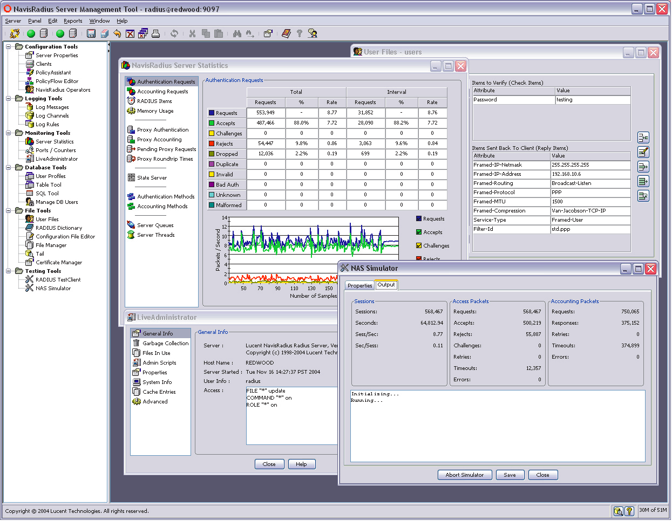
Task: Open the Panel menu
Action: (x=35, y=21)
